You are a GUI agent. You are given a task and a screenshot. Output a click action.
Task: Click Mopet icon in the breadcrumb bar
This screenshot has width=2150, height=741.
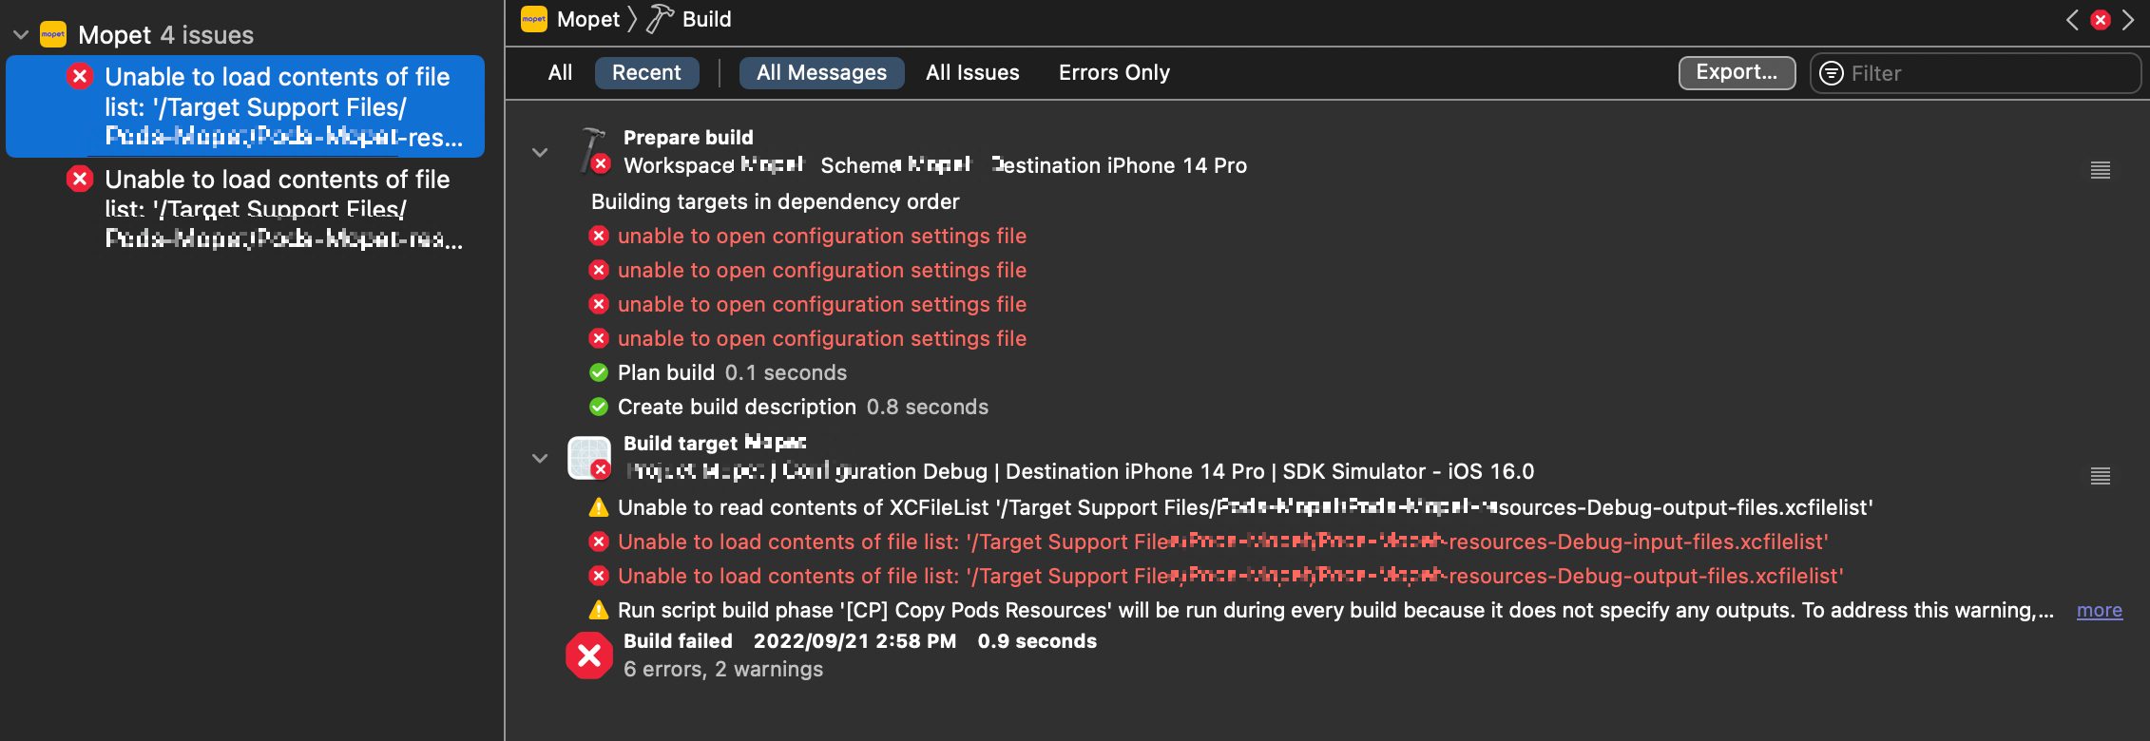point(534,19)
